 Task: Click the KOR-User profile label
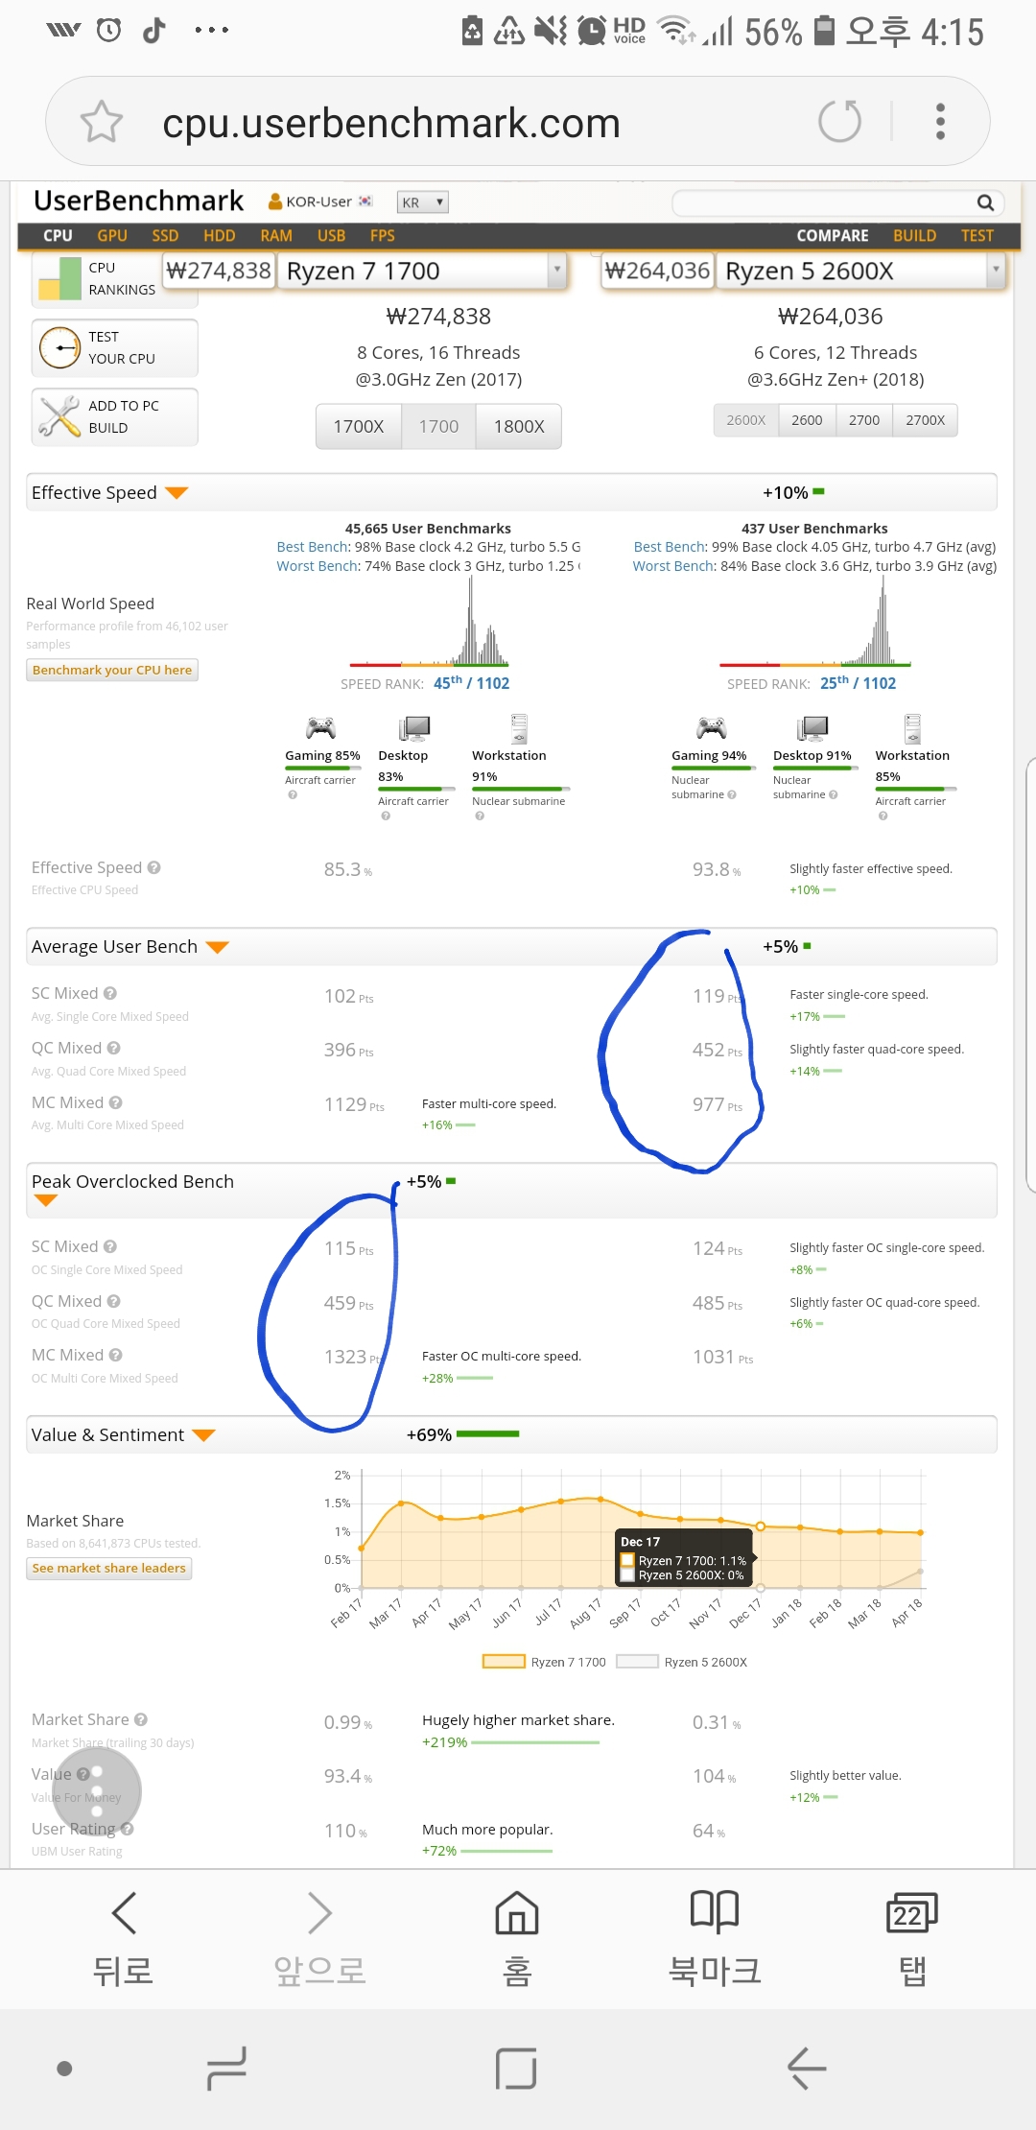319,201
